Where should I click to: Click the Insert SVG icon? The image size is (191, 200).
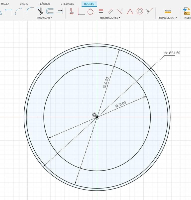click(187, 11)
